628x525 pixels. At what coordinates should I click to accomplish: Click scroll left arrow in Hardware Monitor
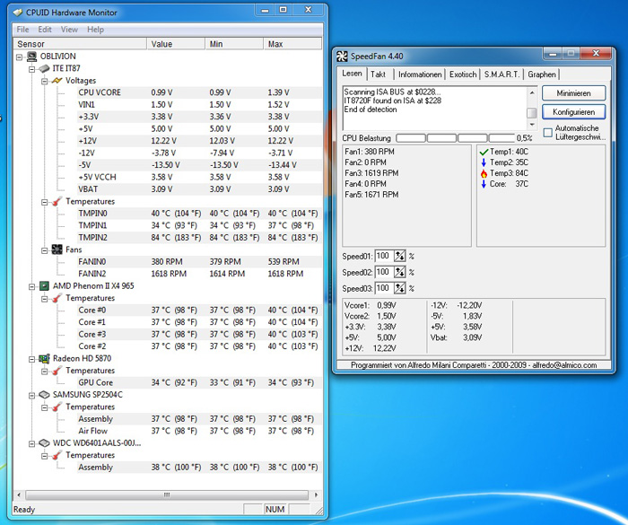[x=19, y=495]
